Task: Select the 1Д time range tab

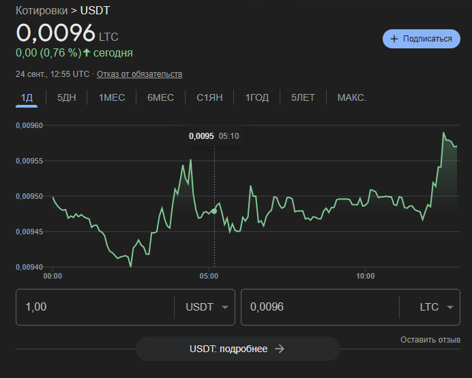Action: [x=27, y=97]
